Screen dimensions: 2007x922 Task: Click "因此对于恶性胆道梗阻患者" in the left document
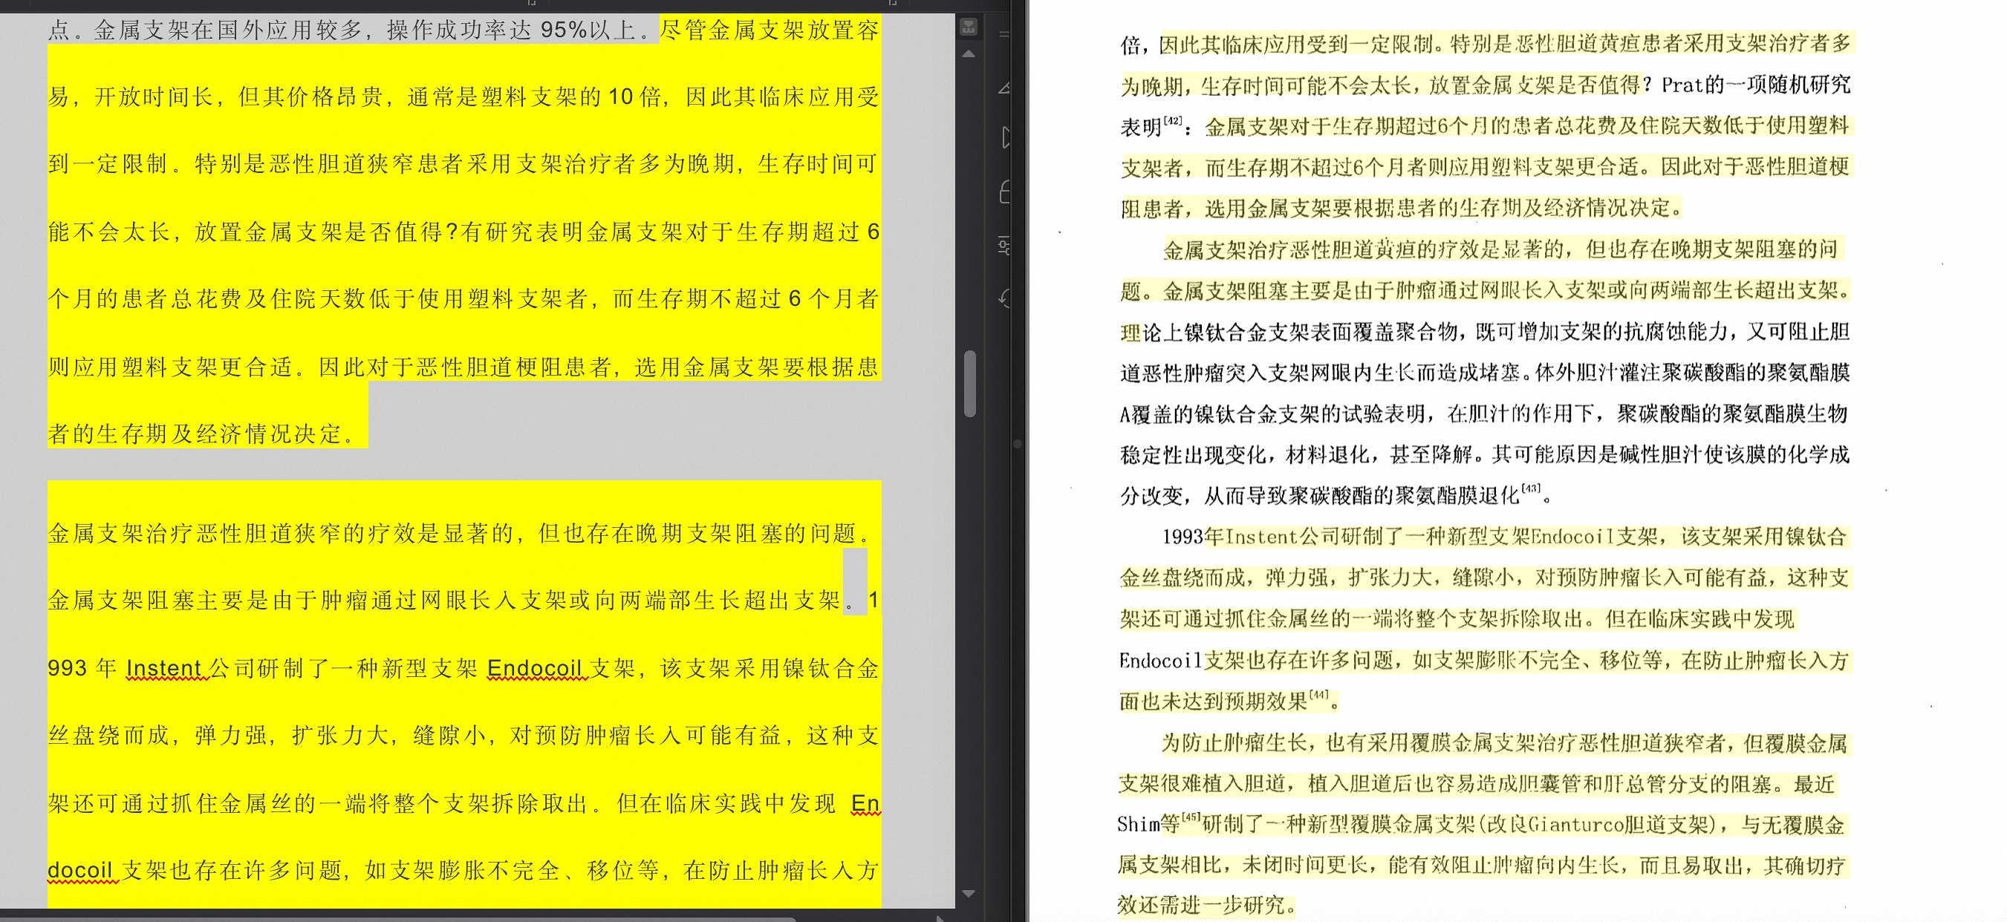pyautogui.click(x=464, y=367)
